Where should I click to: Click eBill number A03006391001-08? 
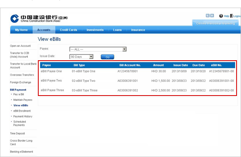222,81
